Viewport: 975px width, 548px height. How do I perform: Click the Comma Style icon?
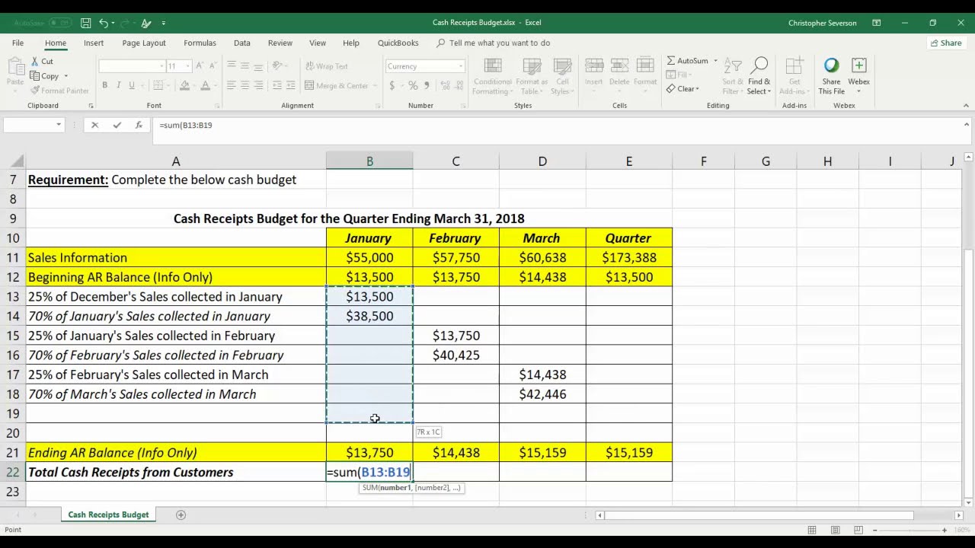(x=427, y=85)
